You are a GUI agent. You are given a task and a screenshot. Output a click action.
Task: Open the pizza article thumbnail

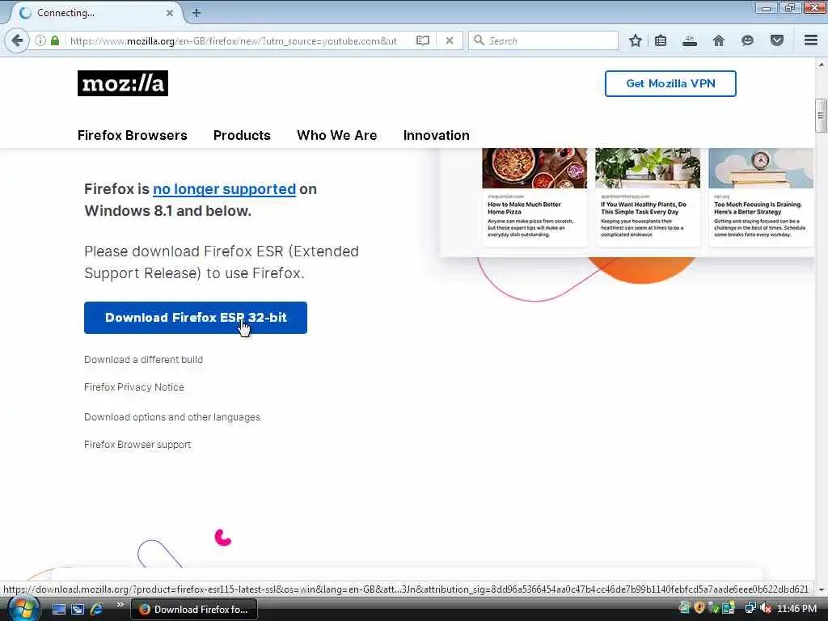(x=534, y=168)
